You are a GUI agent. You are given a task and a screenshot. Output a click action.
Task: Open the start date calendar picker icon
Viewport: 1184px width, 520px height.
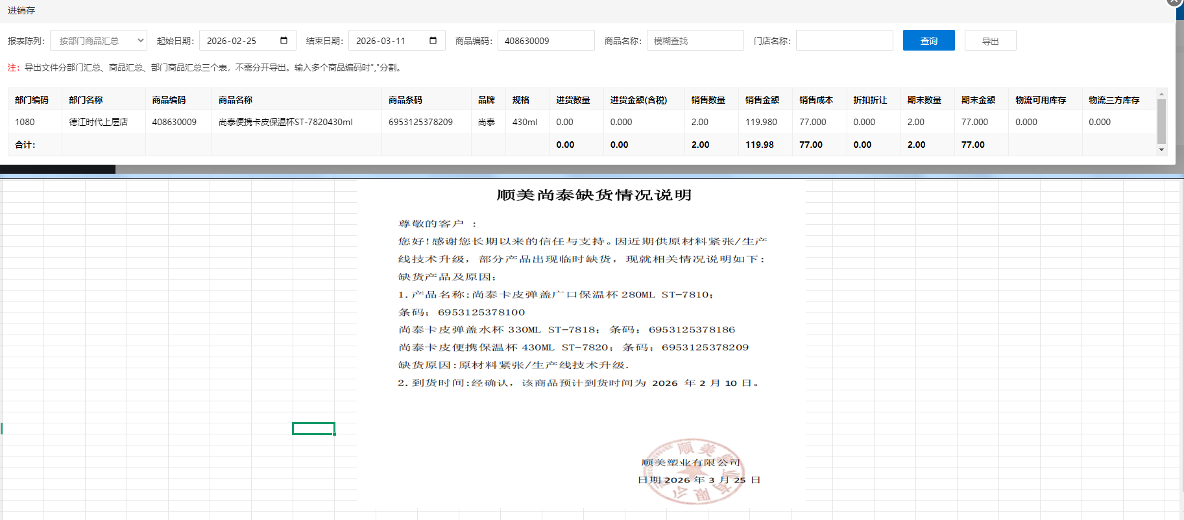(284, 40)
